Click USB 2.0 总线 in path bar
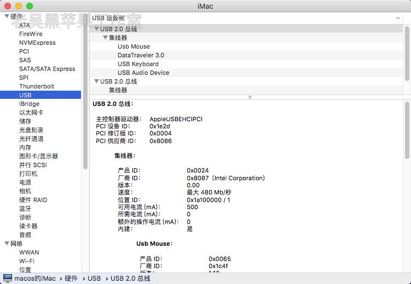The image size is (411, 284). point(130,278)
